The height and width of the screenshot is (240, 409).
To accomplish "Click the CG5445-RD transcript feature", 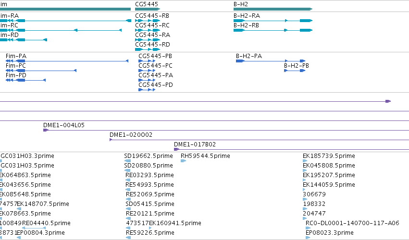I will [148, 49].
